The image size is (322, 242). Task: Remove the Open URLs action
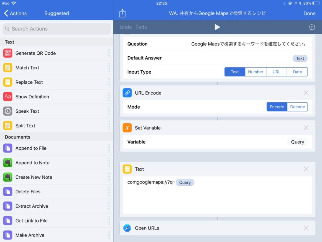[306, 228]
